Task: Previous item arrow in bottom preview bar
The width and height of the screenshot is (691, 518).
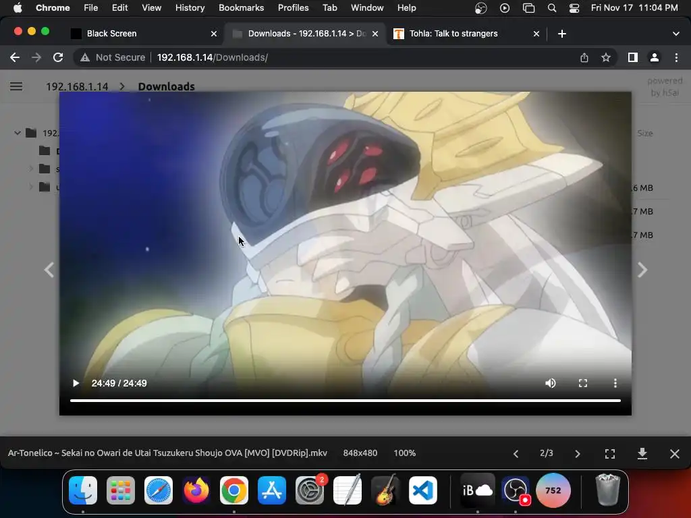Action: 516,454
